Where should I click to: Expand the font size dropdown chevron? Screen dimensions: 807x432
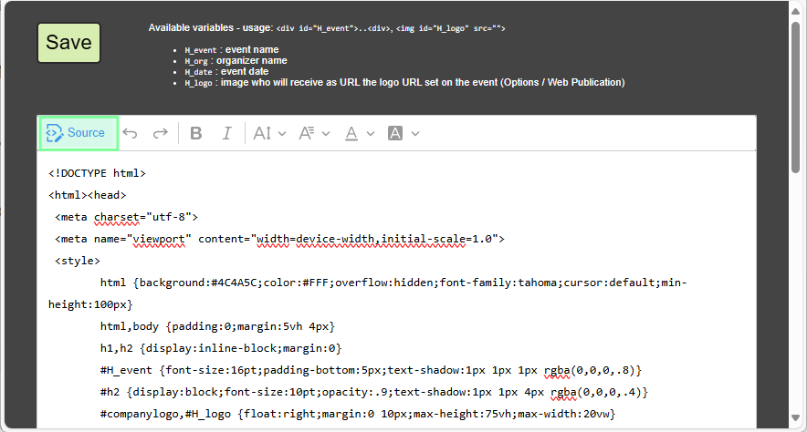point(282,133)
